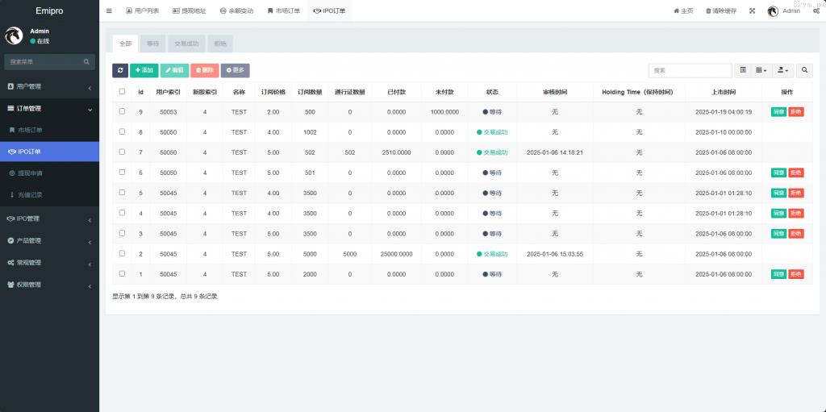Select the checkbox for row Id 7
Viewport: 826px width, 412px height.
[x=122, y=152]
